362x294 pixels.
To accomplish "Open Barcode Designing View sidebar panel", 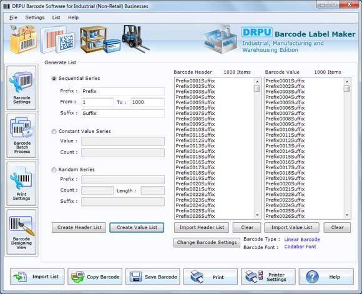I will tap(21, 232).
